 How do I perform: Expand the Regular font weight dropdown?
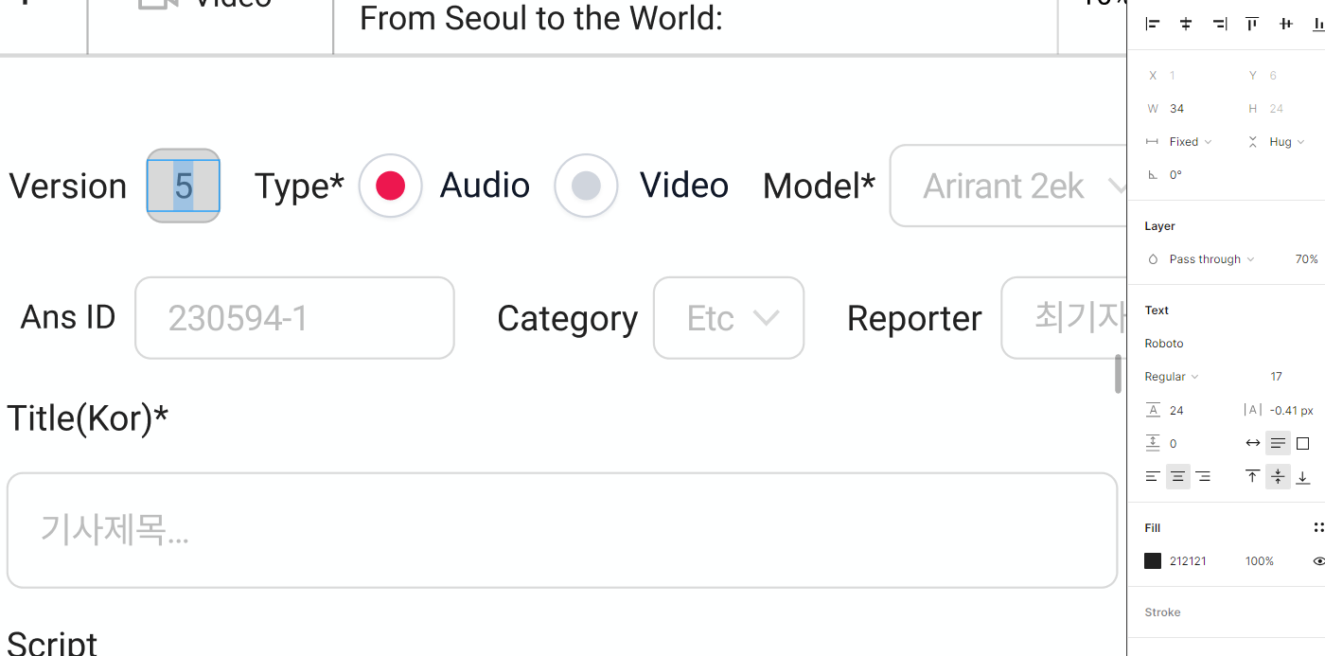1172,377
